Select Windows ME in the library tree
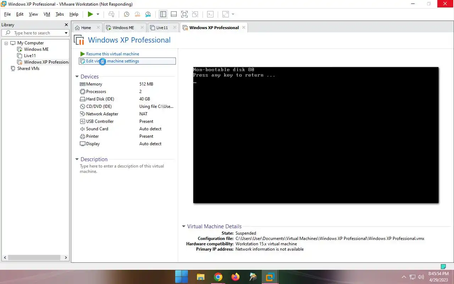The width and height of the screenshot is (454, 284). [36, 49]
